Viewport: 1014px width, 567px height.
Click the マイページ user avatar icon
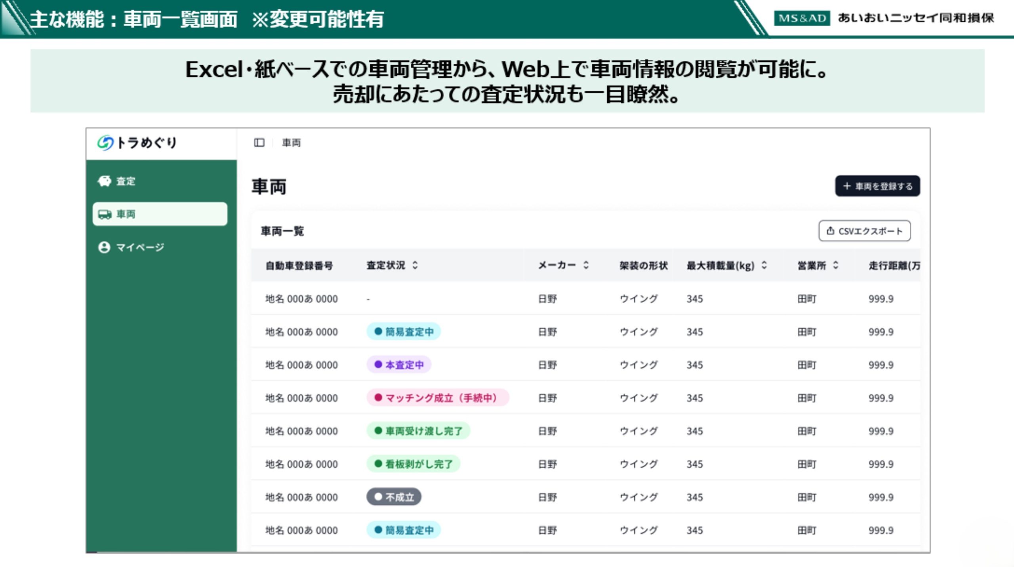104,247
